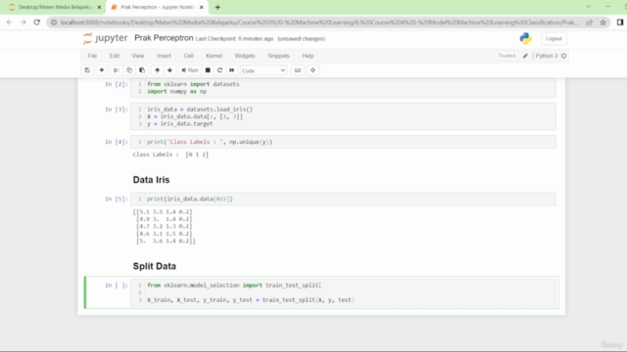Open the Widgets menu
This screenshot has height=352, width=627.
tap(245, 56)
